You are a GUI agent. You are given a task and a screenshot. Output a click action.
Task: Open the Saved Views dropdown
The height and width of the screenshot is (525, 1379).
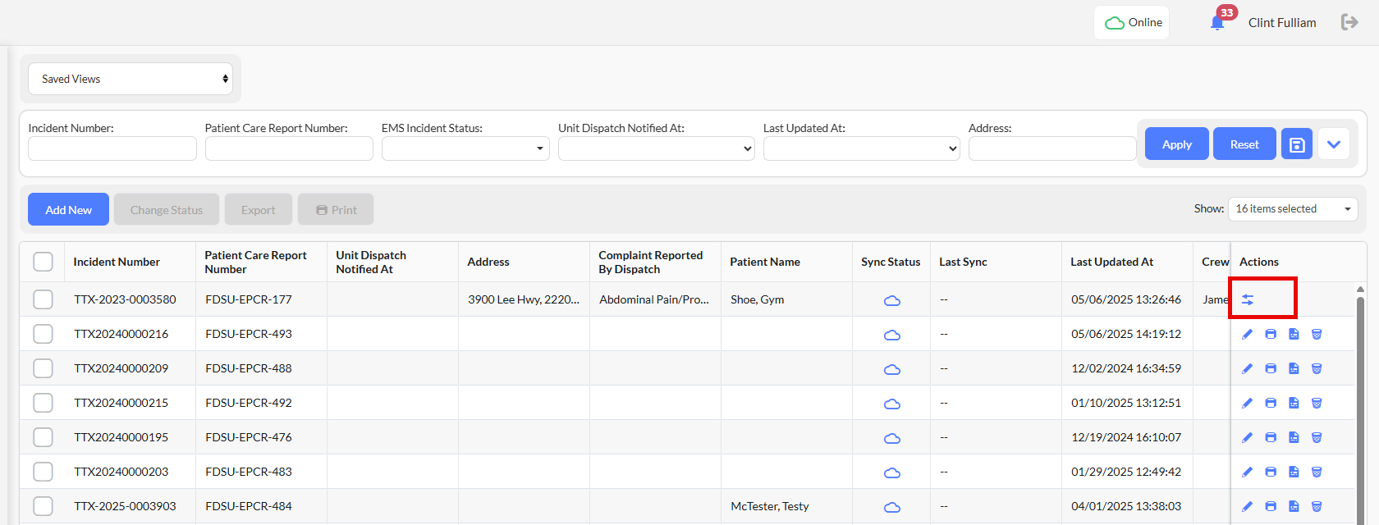coord(131,79)
